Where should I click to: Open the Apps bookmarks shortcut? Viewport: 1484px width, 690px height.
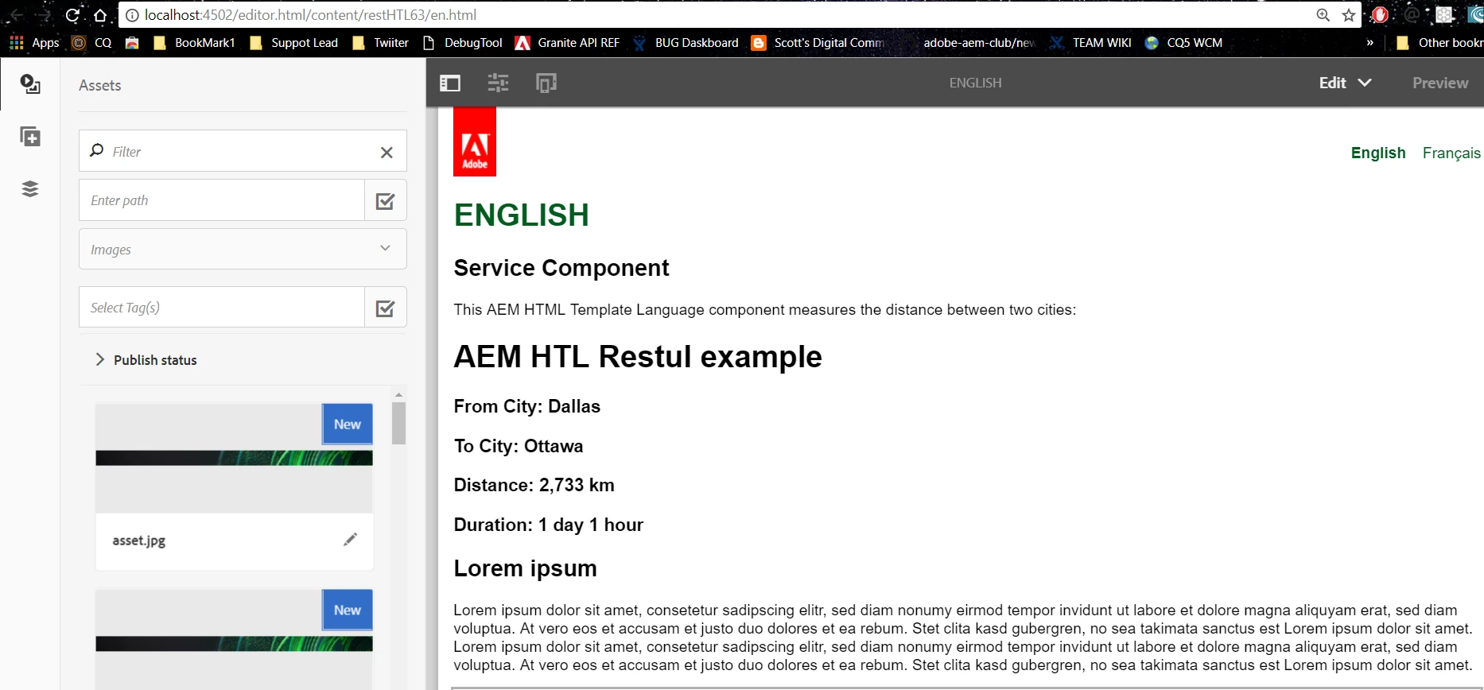coord(34,43)
